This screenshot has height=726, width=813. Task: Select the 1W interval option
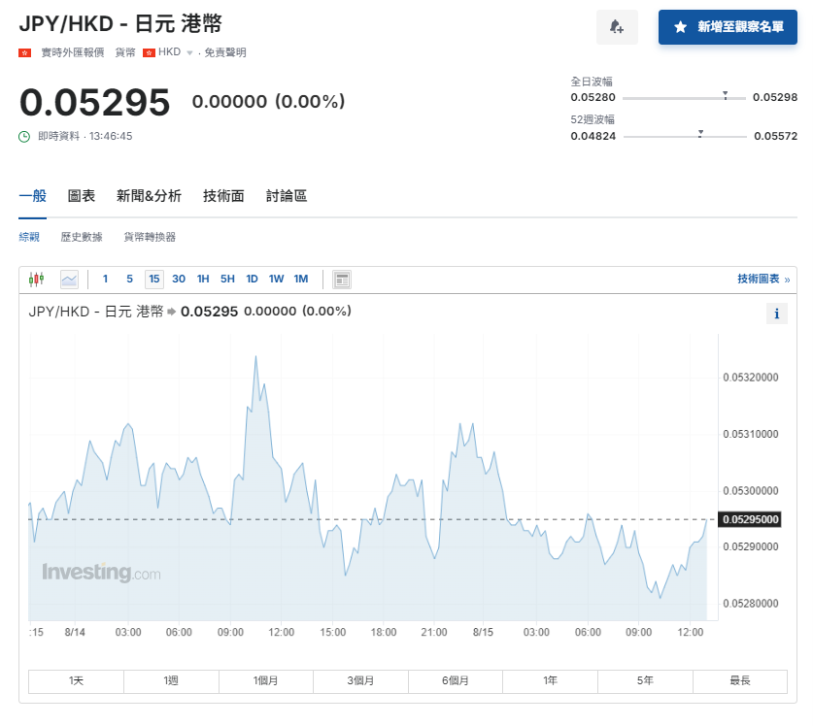[276, 279]
